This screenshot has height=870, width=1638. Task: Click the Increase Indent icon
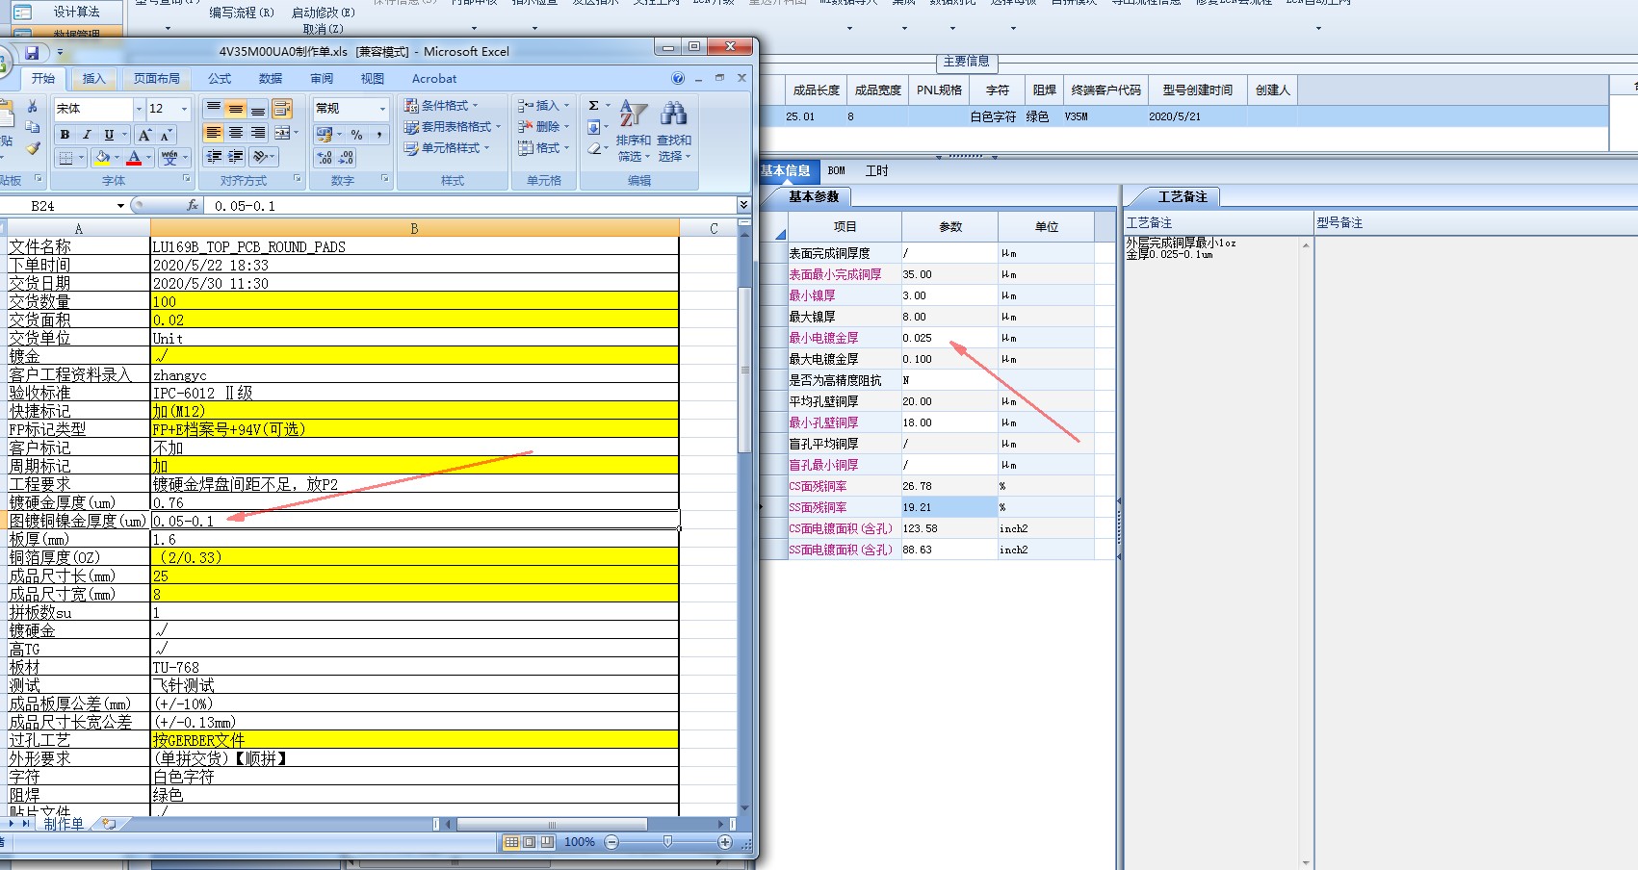point(236,156)
